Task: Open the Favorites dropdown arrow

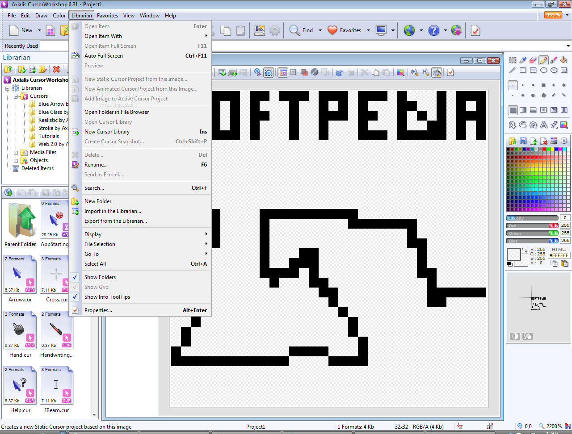Action: [x=368, y=30]
